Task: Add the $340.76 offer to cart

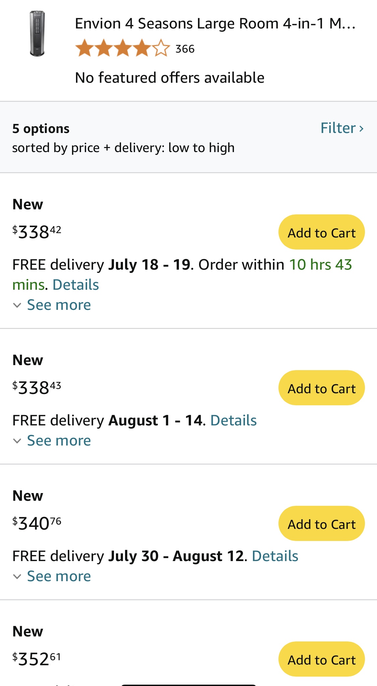Action: point(321,524)
